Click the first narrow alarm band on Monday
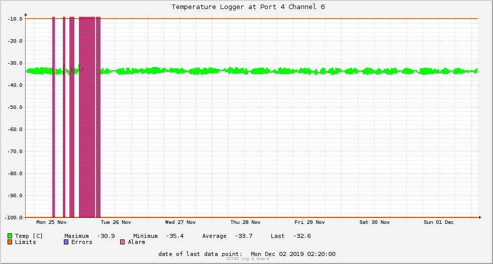493x264 pixels. pos(53,117)
